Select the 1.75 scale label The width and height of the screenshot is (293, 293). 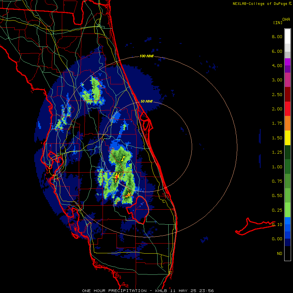pos(277,123)
